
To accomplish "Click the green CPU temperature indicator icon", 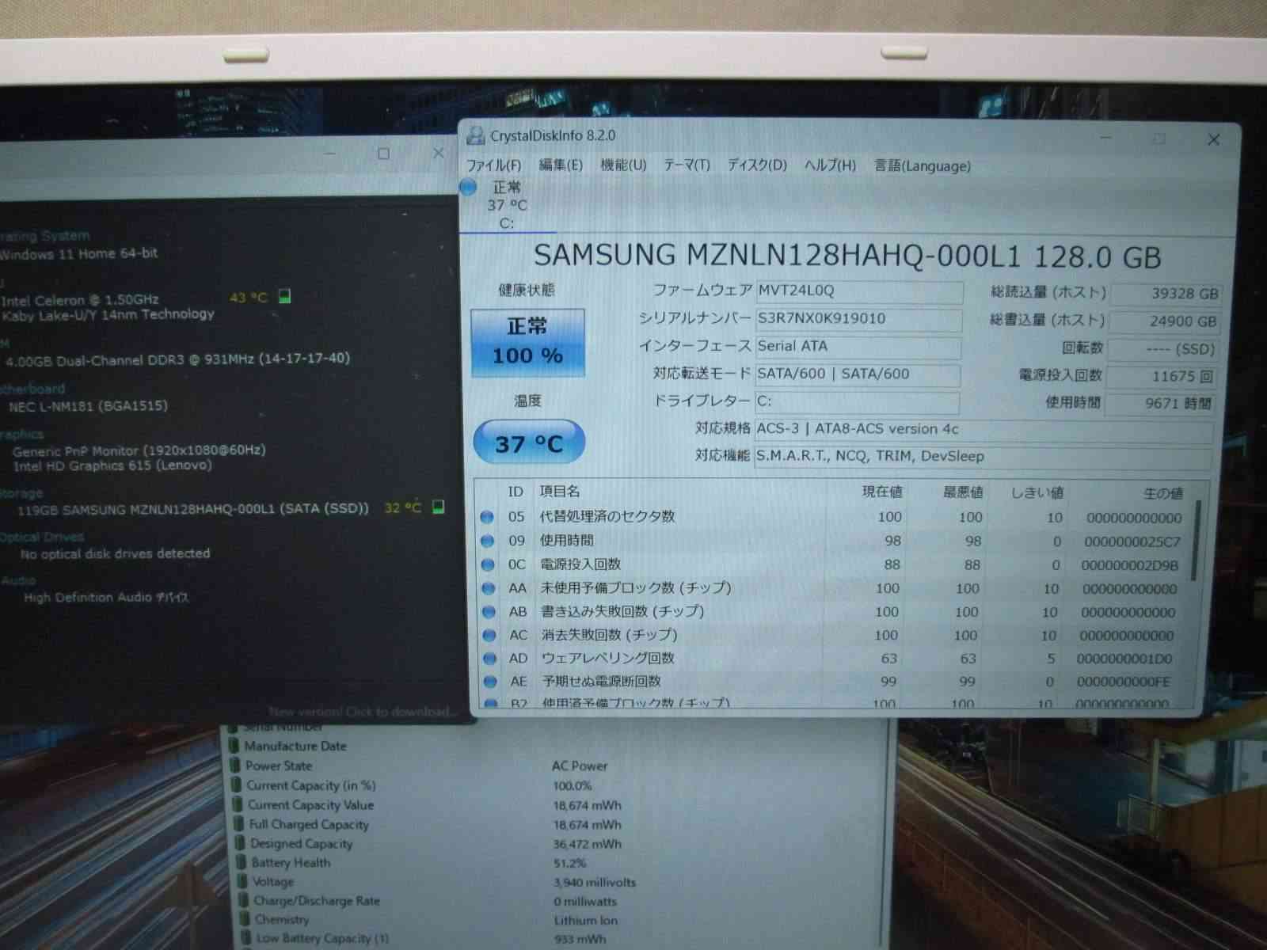I will coord(285,296).
